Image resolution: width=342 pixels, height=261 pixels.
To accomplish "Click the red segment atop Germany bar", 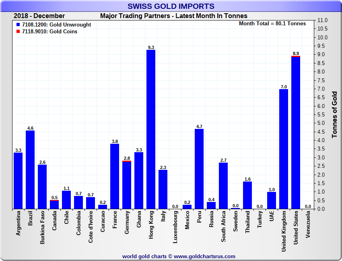I will pos(127,161).
